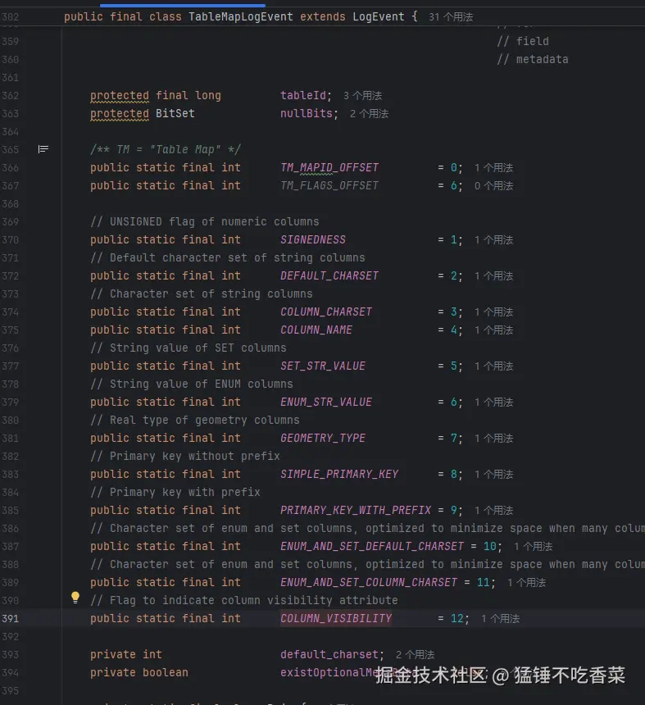Click the value 12 of COLUMN_VISIBILITY
This screenshot has height=705, width=645.
click(x=457, y=619)
